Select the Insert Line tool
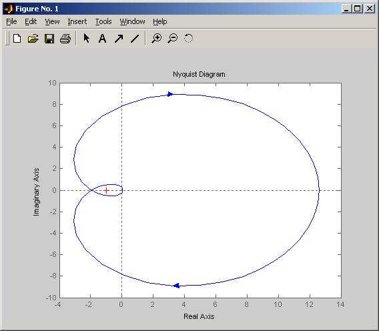This screenshot has width=379, height=331. 135,39
